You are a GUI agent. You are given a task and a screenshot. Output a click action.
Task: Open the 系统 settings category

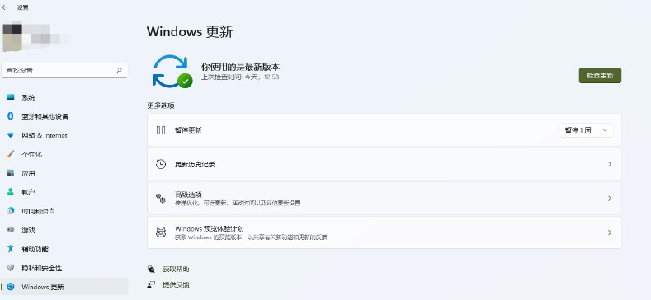(64, 97)
